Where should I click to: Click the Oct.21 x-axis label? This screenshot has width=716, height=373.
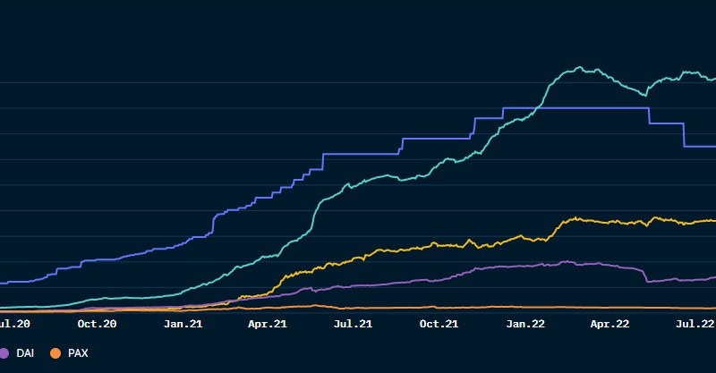439,324
